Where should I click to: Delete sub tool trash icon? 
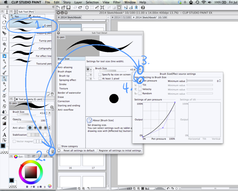(52, 94)
